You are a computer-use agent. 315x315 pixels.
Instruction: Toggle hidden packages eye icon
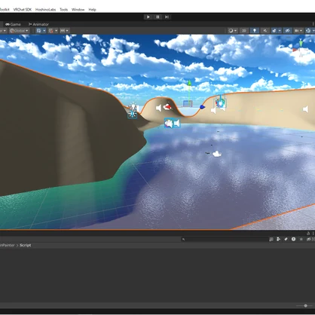tap(310, 239)
